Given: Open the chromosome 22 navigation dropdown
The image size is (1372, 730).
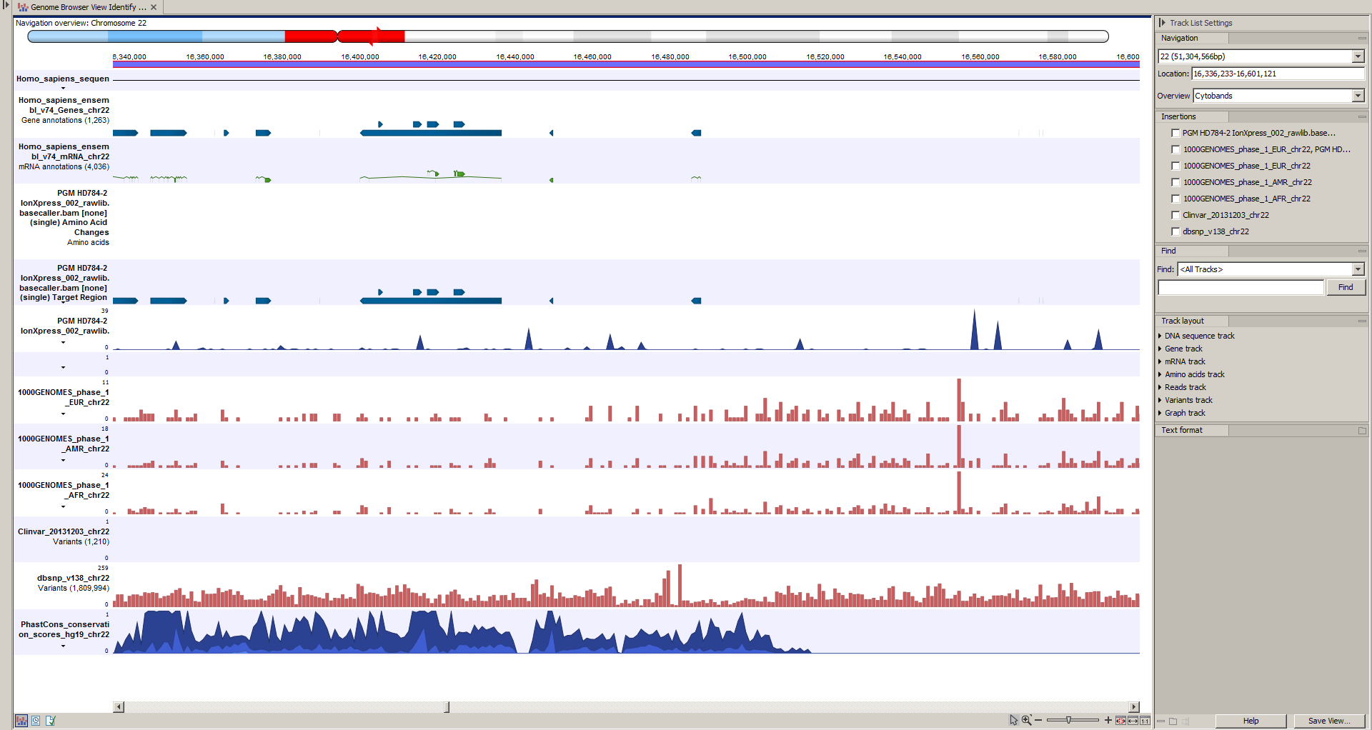Looking at the screenshot, I should coord(1358,56).
